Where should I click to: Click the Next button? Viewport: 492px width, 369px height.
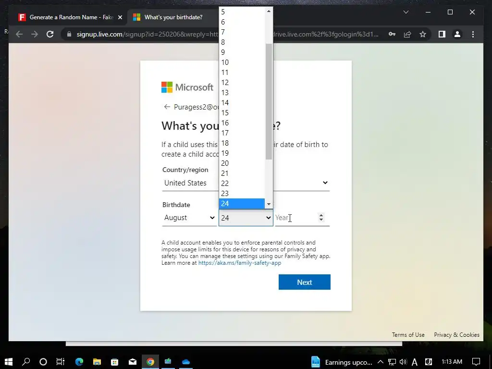point(304,282)
